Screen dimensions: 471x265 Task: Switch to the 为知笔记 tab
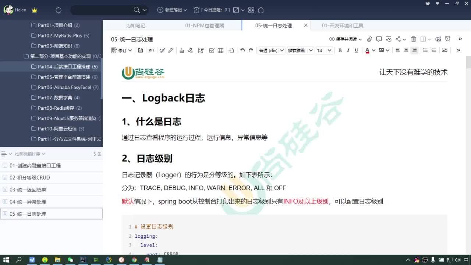coord(135,25)
